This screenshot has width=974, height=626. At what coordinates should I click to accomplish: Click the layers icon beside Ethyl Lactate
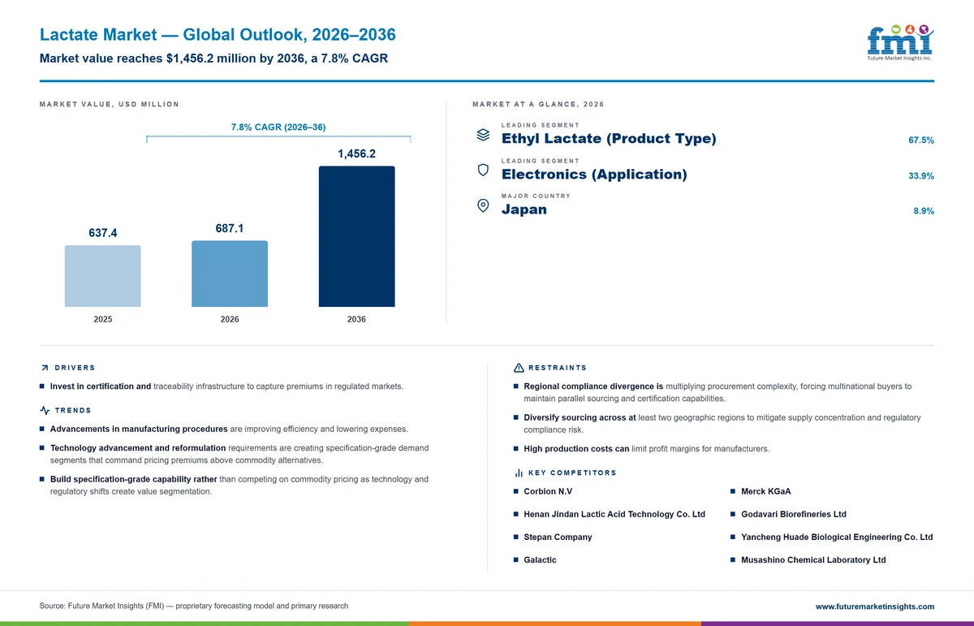483,135
